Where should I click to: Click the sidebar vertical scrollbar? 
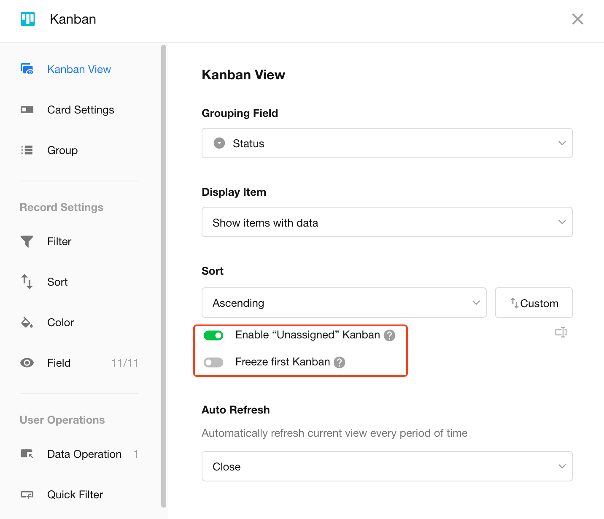coord(164,274)
